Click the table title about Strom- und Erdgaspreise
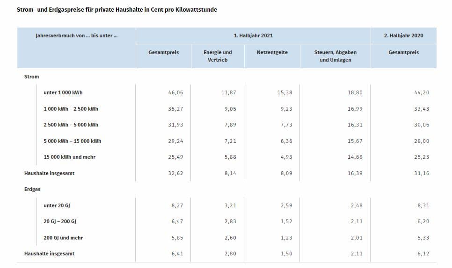The image size is (452, 268). tap(117, 9)
